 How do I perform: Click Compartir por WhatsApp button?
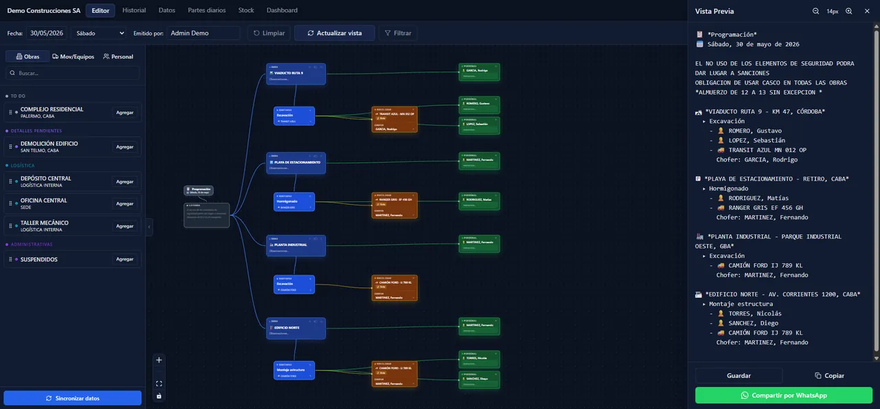784,395
